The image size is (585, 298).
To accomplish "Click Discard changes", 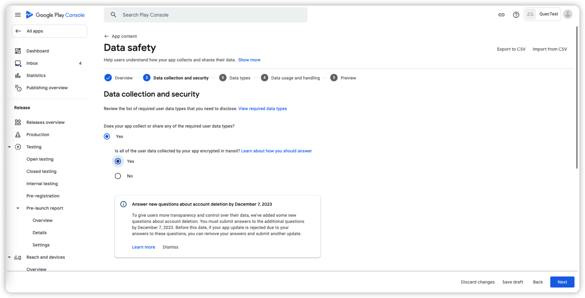I will point(478,282).
